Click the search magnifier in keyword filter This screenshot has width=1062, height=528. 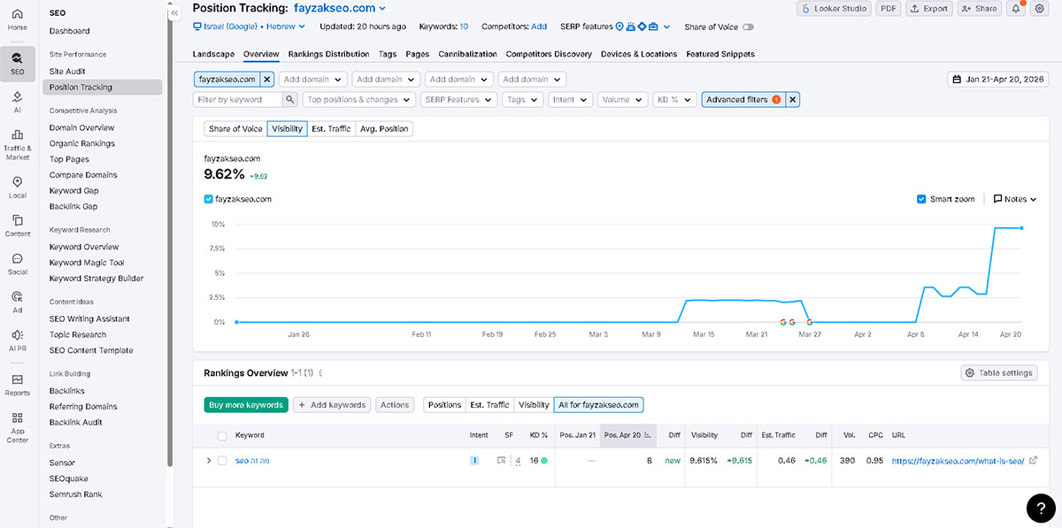289,100
